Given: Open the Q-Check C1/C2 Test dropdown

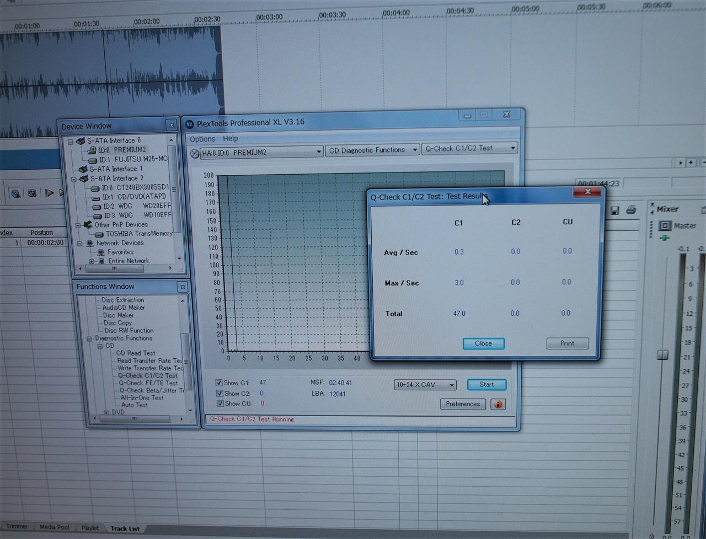Looking at the screenshot, I should click(513, 148).
